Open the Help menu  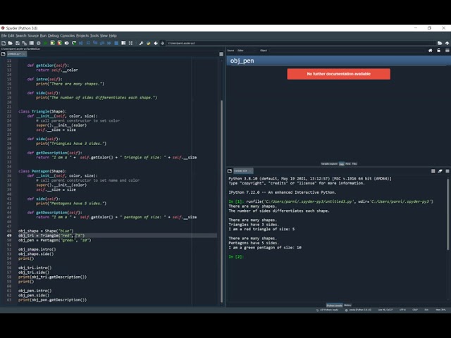point(113,36)
